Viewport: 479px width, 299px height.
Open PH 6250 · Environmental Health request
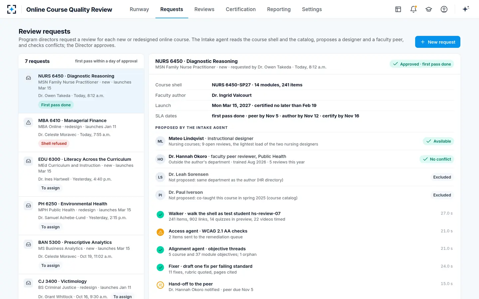click(81, 216)
